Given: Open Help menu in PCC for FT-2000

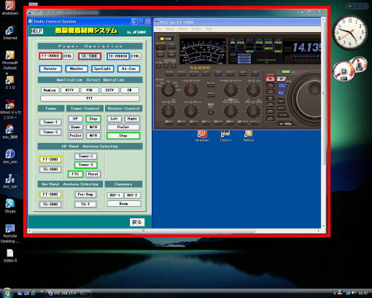Looking at the screenshot, I should [x=209, y=28].
